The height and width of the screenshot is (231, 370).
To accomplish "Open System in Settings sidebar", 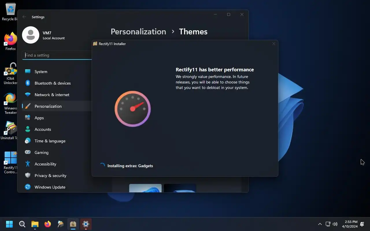I will [57, 72].
